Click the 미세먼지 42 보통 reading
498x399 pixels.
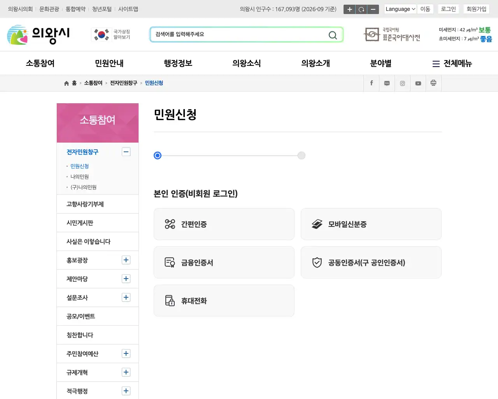click(465, 30)
